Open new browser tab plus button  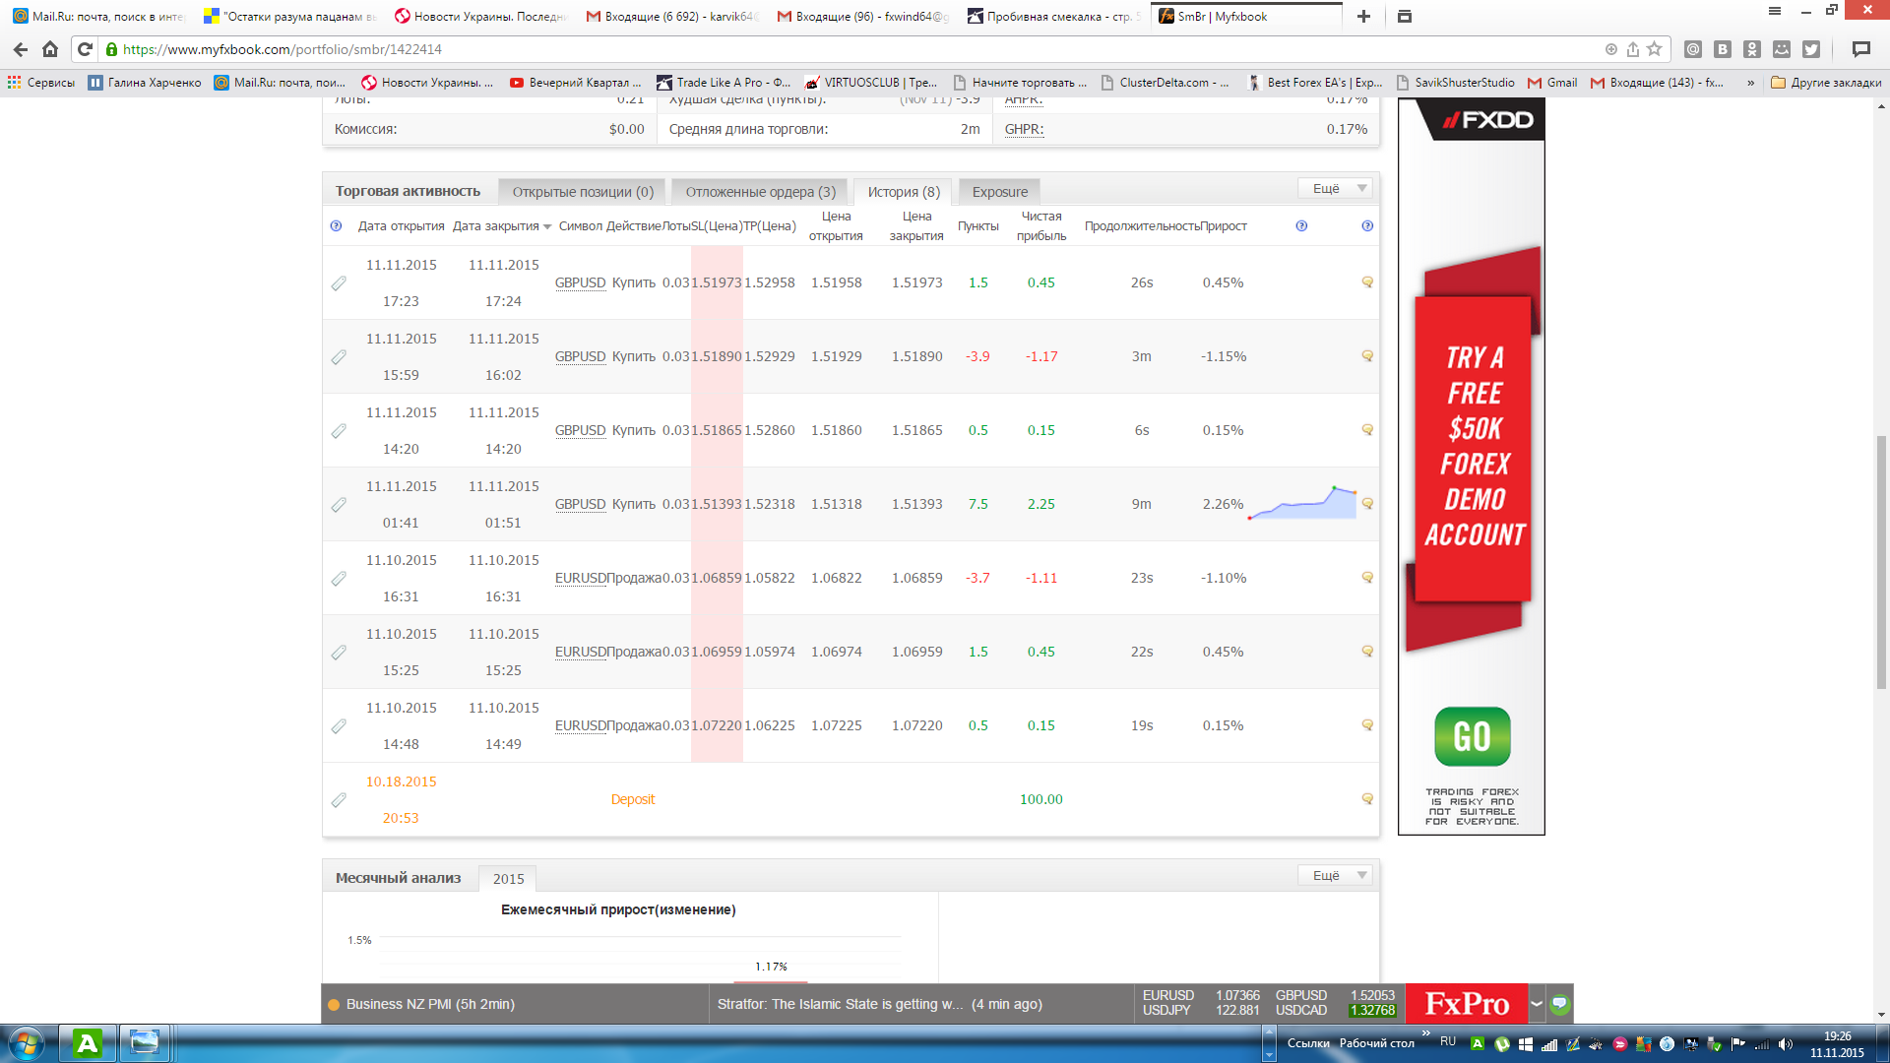(x=1363, y=16)
